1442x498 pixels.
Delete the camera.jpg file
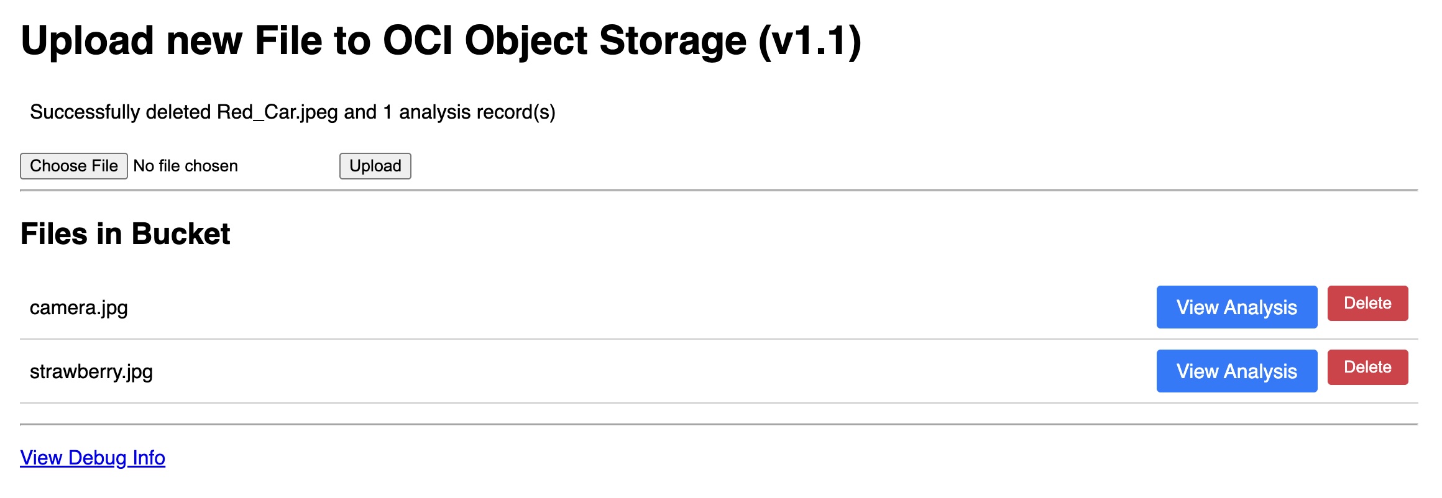pyautogui.click(x=1367, y=304)
